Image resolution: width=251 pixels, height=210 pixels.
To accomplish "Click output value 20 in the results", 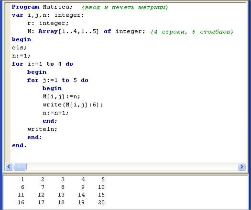I will [x=101, y=202].
